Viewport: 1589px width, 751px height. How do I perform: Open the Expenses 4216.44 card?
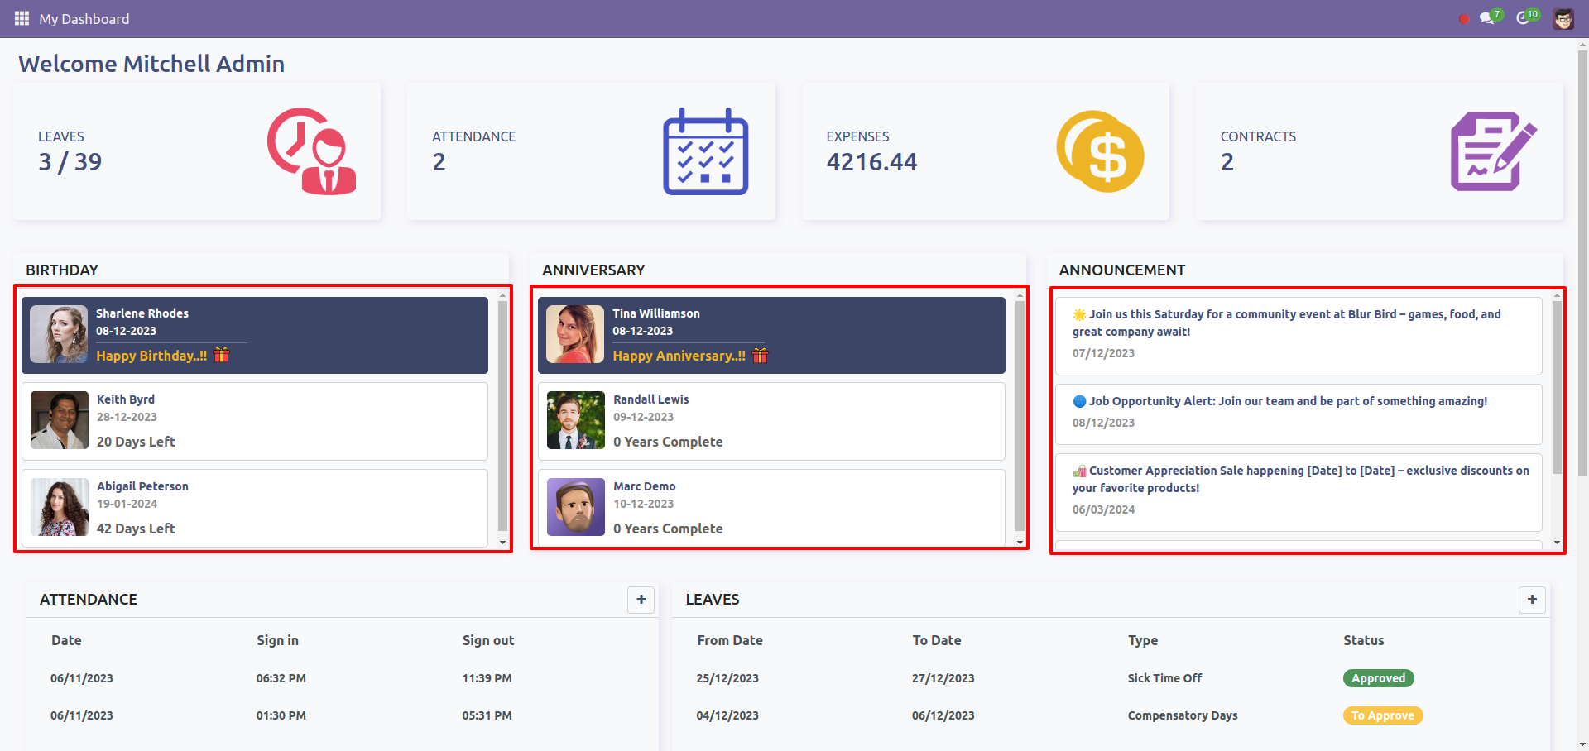tap(985, 151)
